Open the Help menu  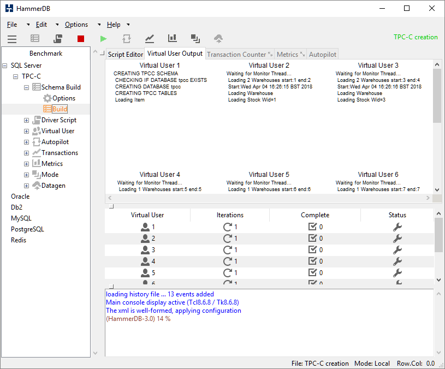[x=114, y=25]
